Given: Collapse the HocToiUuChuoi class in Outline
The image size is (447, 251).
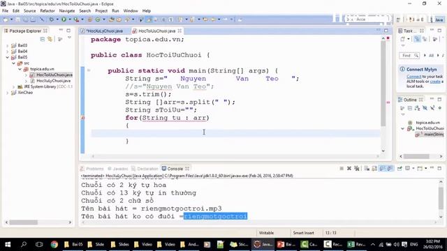Looking at the screenshot, I should (x=402, y=128).
